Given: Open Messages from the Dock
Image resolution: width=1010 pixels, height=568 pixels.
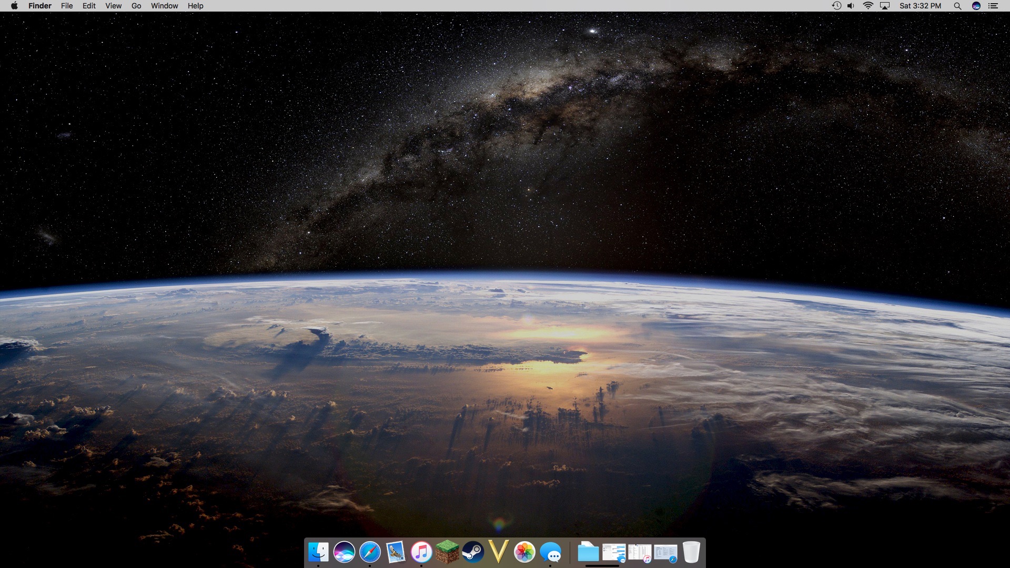Looking at the screenshot, I should pyautogui.click(x=550, y=552).
